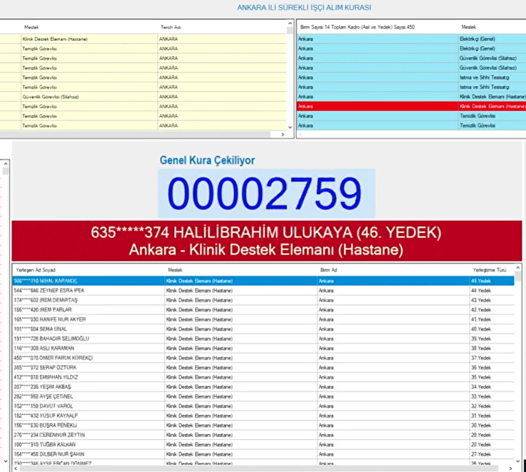This screenshot has height=472, width=526.
Task: Click the left side panel scroll down arrow
Action: (5, 461)
